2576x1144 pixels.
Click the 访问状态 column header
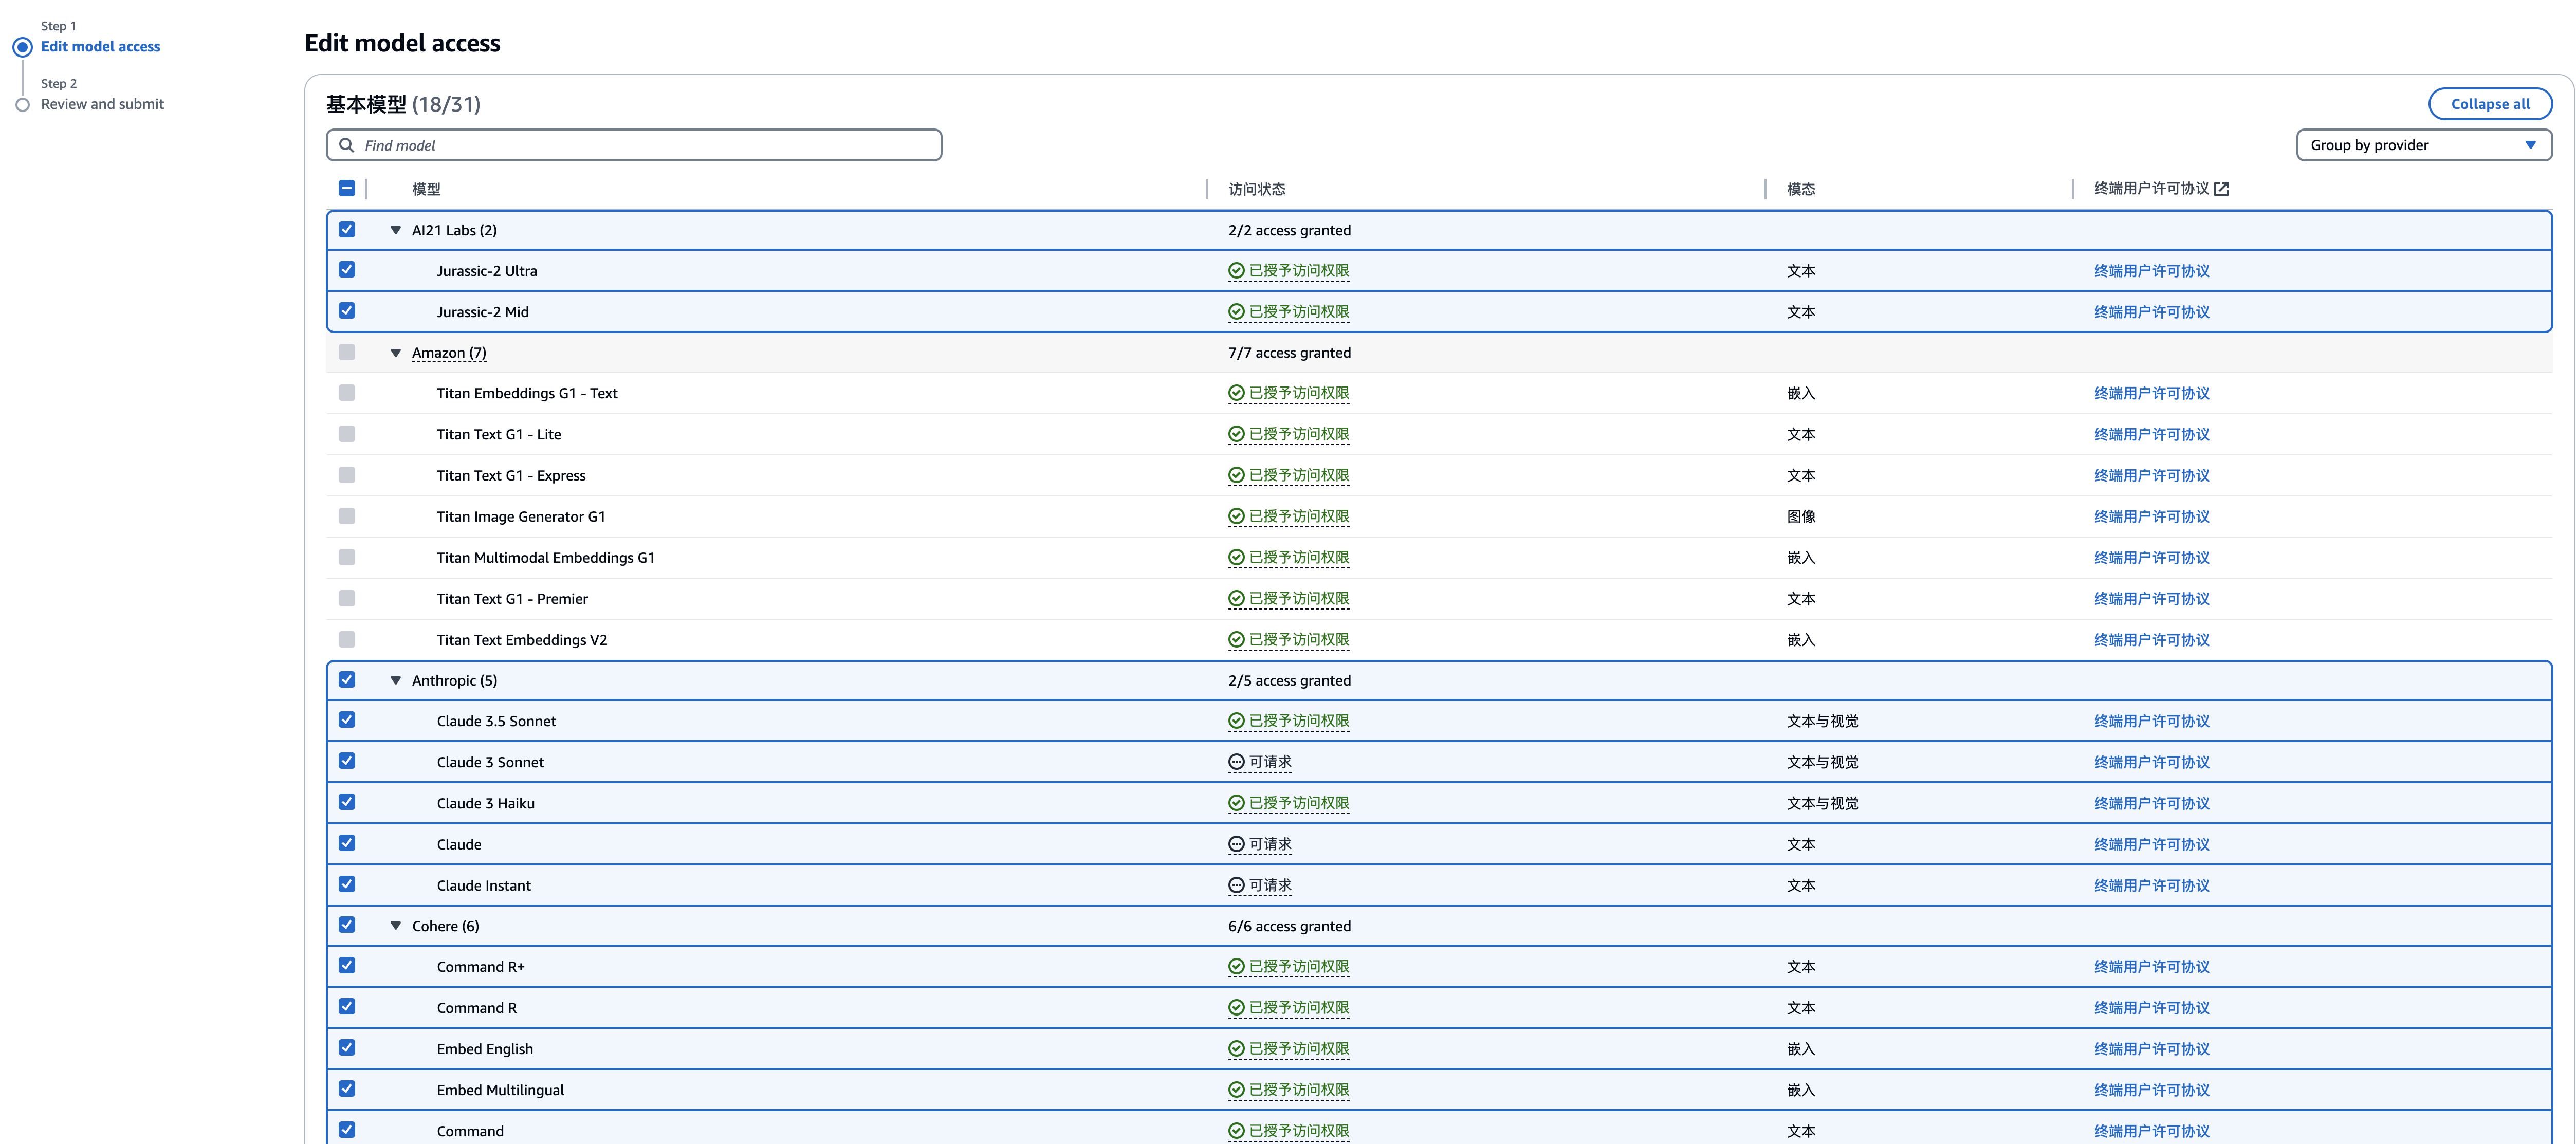1257,189
